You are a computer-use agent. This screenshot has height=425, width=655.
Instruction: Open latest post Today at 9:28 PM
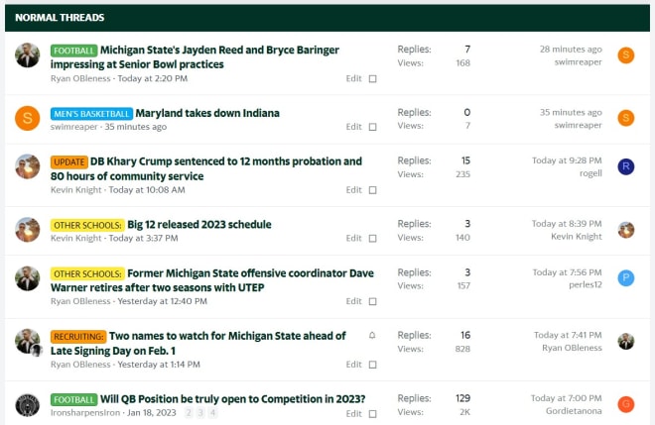click(x=567, y=160)
